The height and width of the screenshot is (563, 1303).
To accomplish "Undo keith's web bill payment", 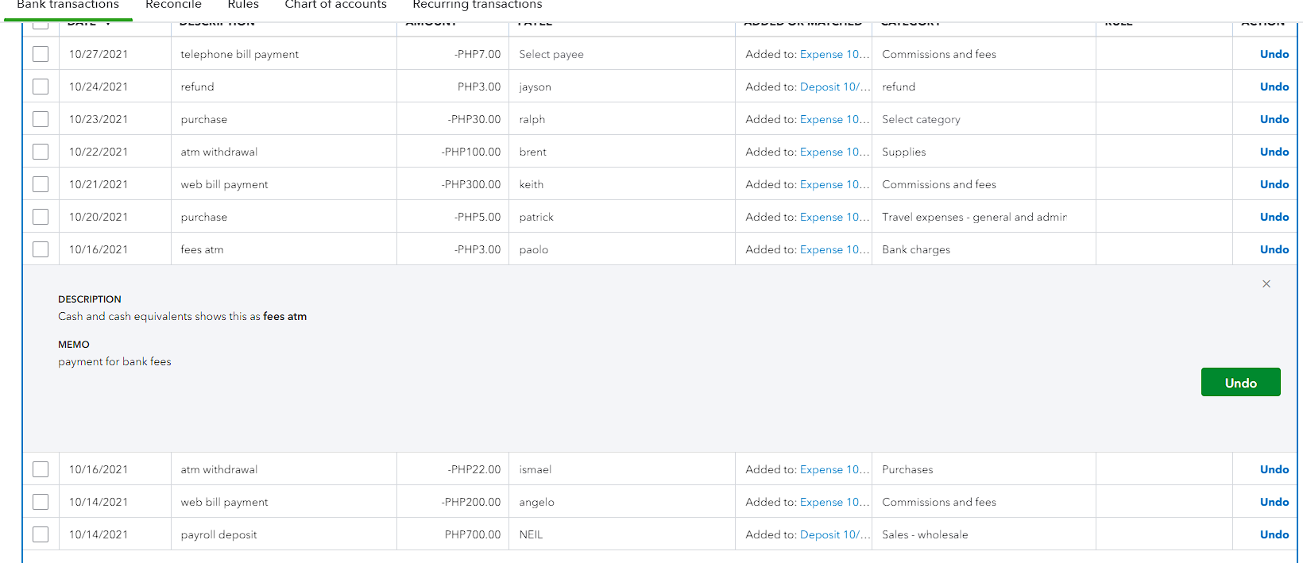I will pos(1274,184).
